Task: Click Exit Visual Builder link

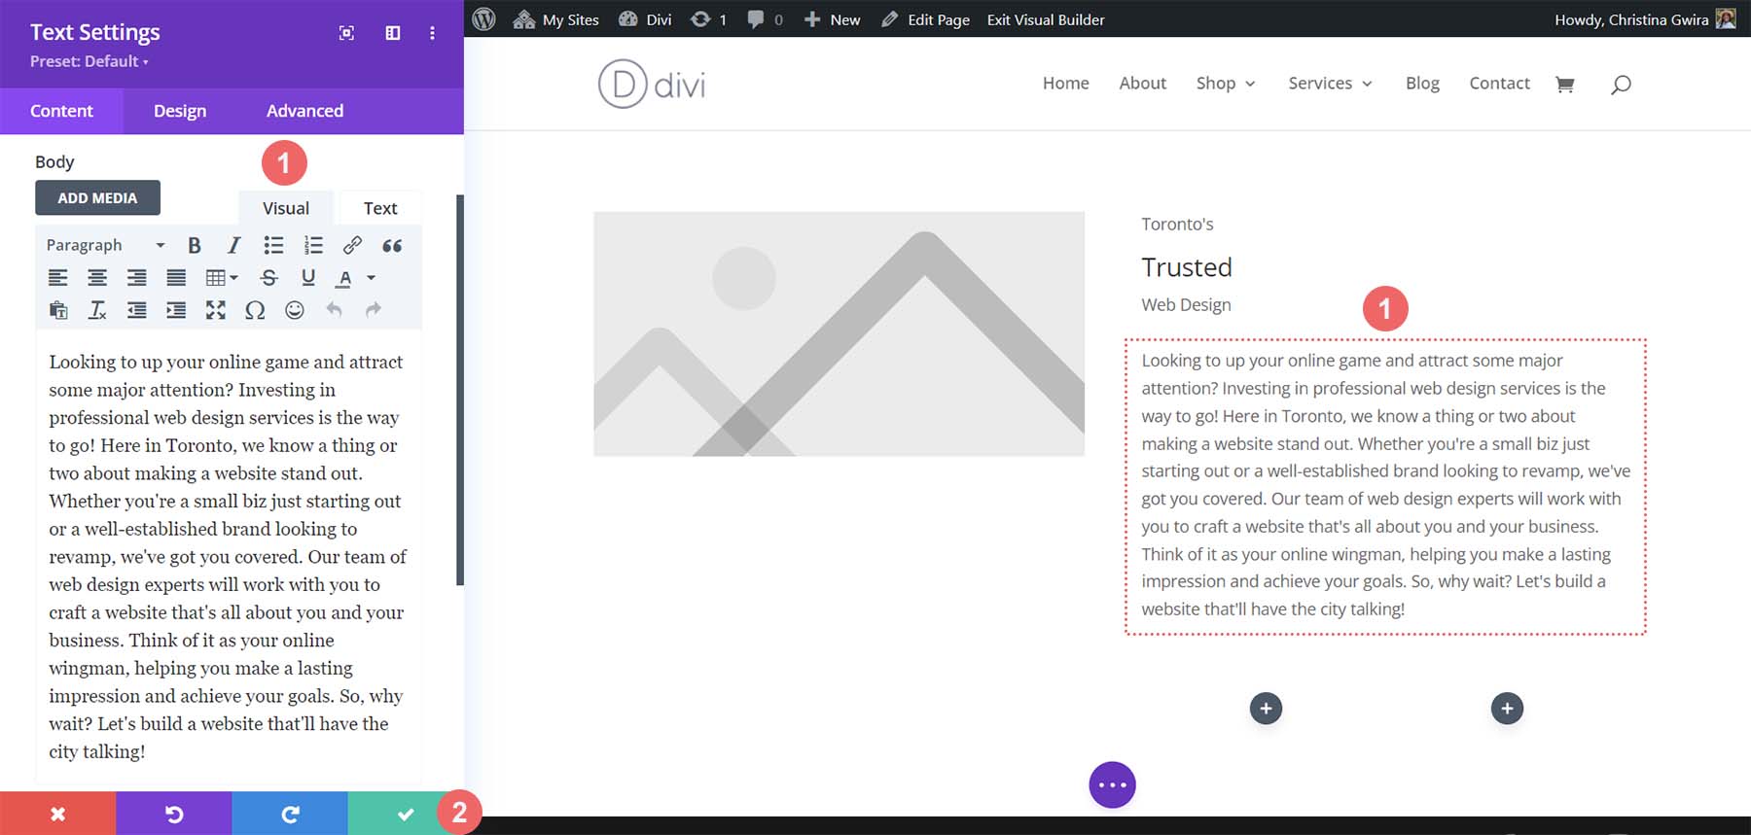Action: (x=1046, y=19)
